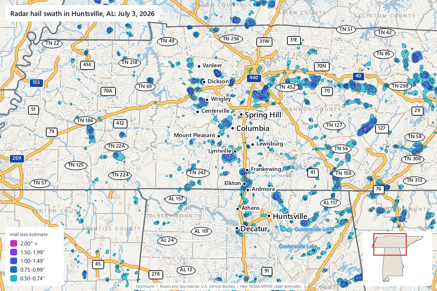
Task: Click the US 412 route marker
Action: click(x=120, y=123)
